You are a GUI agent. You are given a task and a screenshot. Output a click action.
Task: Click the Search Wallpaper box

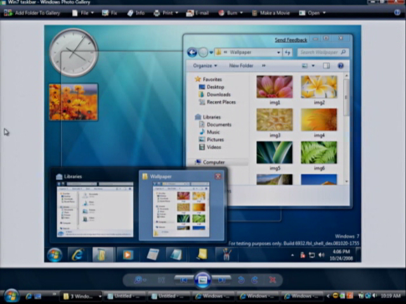(323, 52)
